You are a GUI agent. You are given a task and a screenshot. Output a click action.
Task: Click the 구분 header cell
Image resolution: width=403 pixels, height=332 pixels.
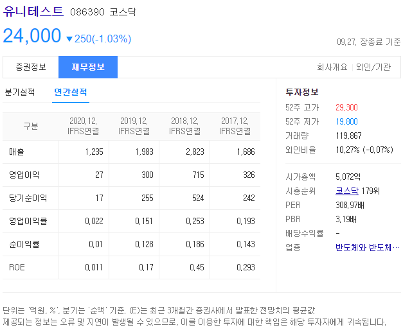point(31,126)
